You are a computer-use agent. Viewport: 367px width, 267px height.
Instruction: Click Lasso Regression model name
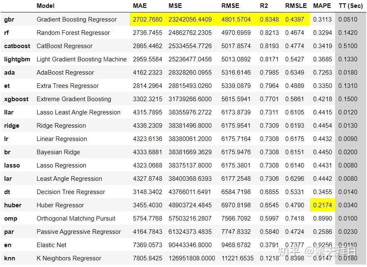click(61, 165)
